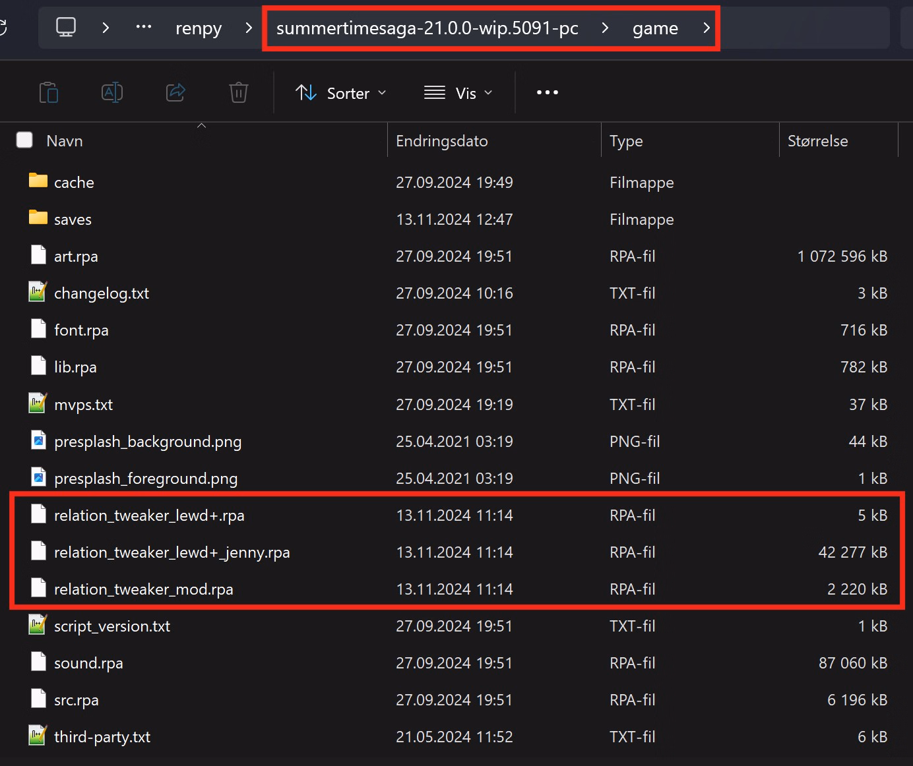The width and height of the screenshot is (913, 766).
Task: Select the saves folder icon
Action: point(38,218)
